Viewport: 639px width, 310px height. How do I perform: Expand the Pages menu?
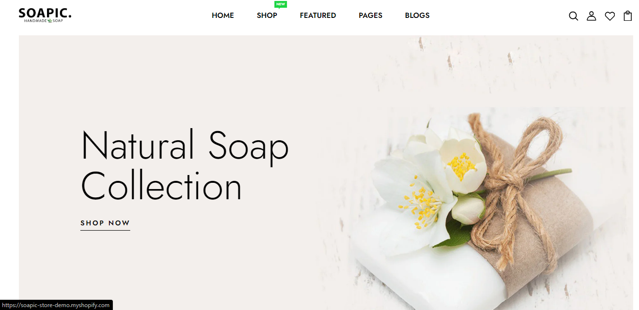(x=370, y=15)
